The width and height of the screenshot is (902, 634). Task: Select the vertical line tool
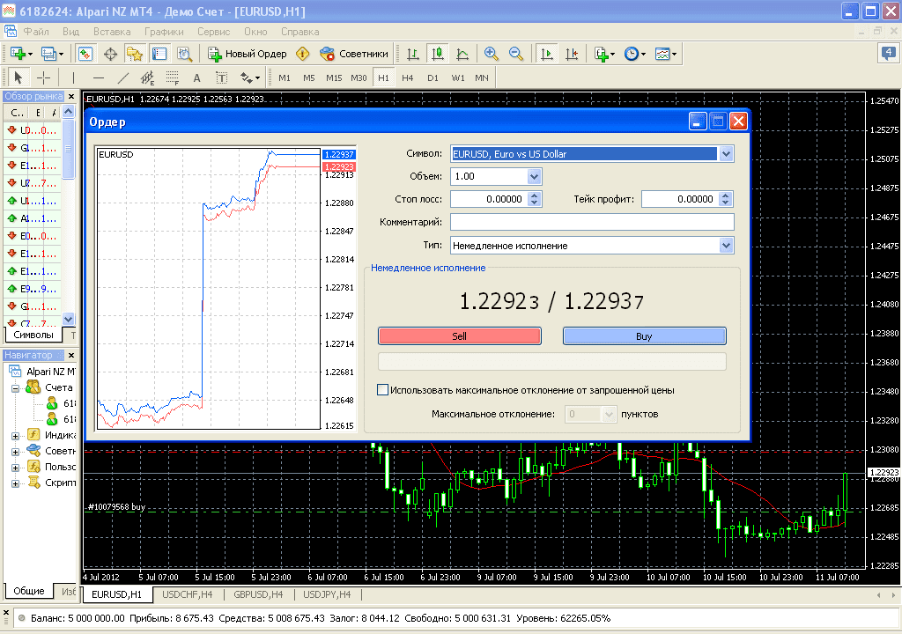73,77
